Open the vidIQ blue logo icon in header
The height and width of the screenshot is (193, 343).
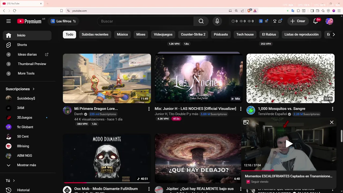point(260,21)
